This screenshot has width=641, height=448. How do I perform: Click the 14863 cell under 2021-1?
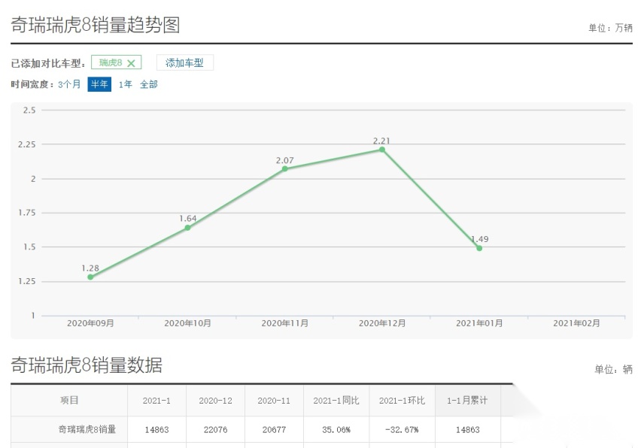pyautogui.click(x=156, y=430)
